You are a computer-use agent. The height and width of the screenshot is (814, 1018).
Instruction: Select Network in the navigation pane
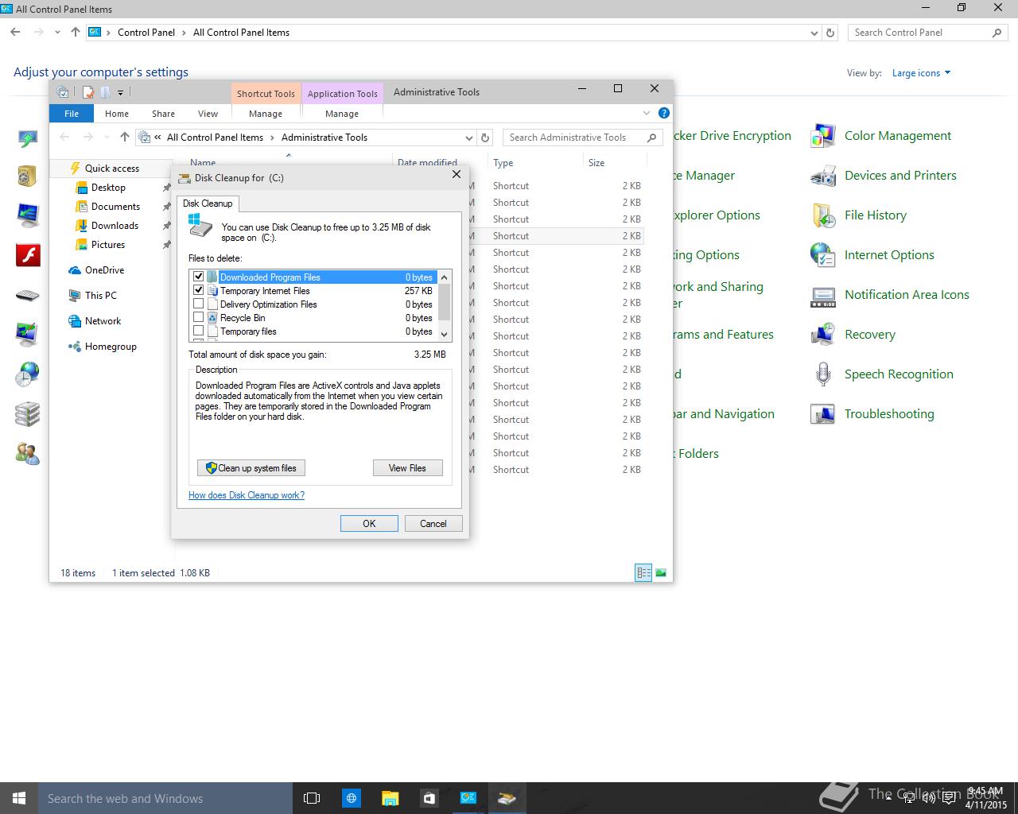(103, 321)
